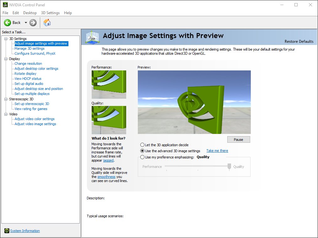318x238 pixels.
Task: Click the Forward arrow icon
Action: pyautogui.click(x=33, y=23)
